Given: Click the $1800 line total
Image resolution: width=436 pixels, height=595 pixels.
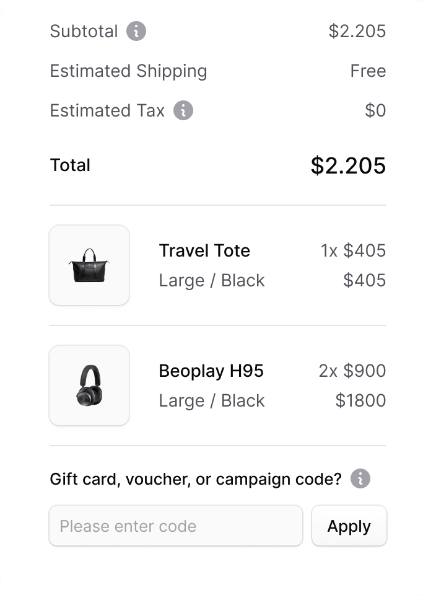Looking at the screenshot, I should click(x=360, y=400).
